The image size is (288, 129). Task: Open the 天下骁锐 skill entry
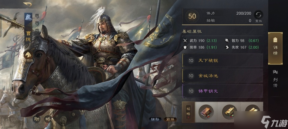[x=222, y=60]
